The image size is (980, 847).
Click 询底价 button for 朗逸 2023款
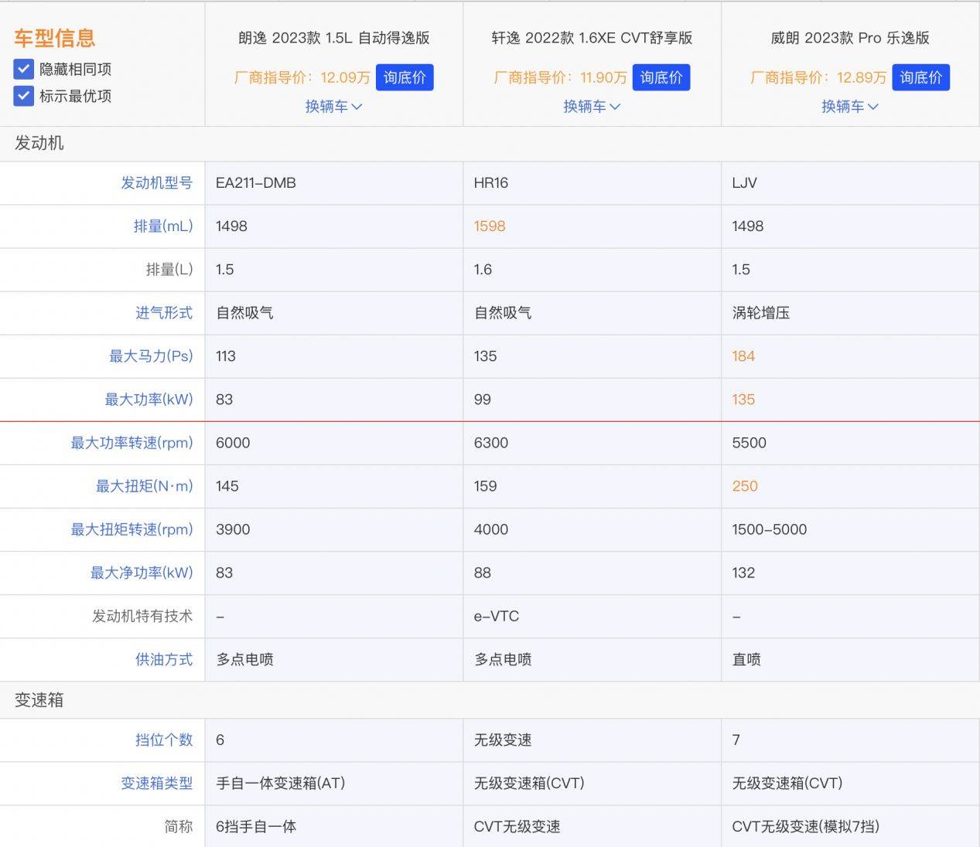click(405, 78)
